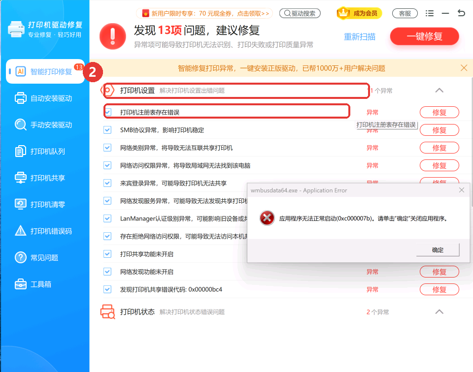Click the gold crown membership icon
Screen dimensions: 473x372
pyautogui.click(x=343, y=13)
